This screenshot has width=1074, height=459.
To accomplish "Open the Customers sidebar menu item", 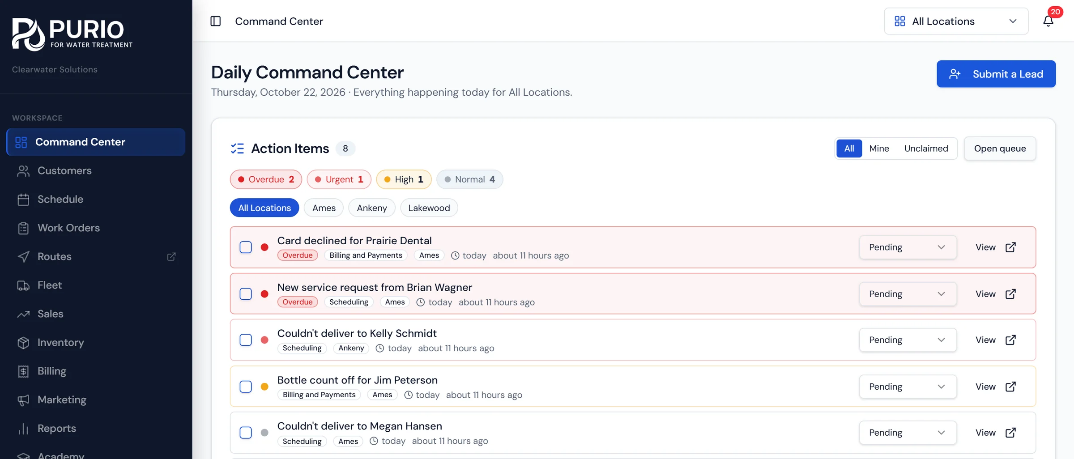I will point(96,171).
